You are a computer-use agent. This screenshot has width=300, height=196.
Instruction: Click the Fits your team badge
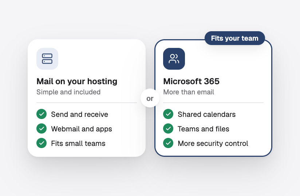(x=235, y=38)
